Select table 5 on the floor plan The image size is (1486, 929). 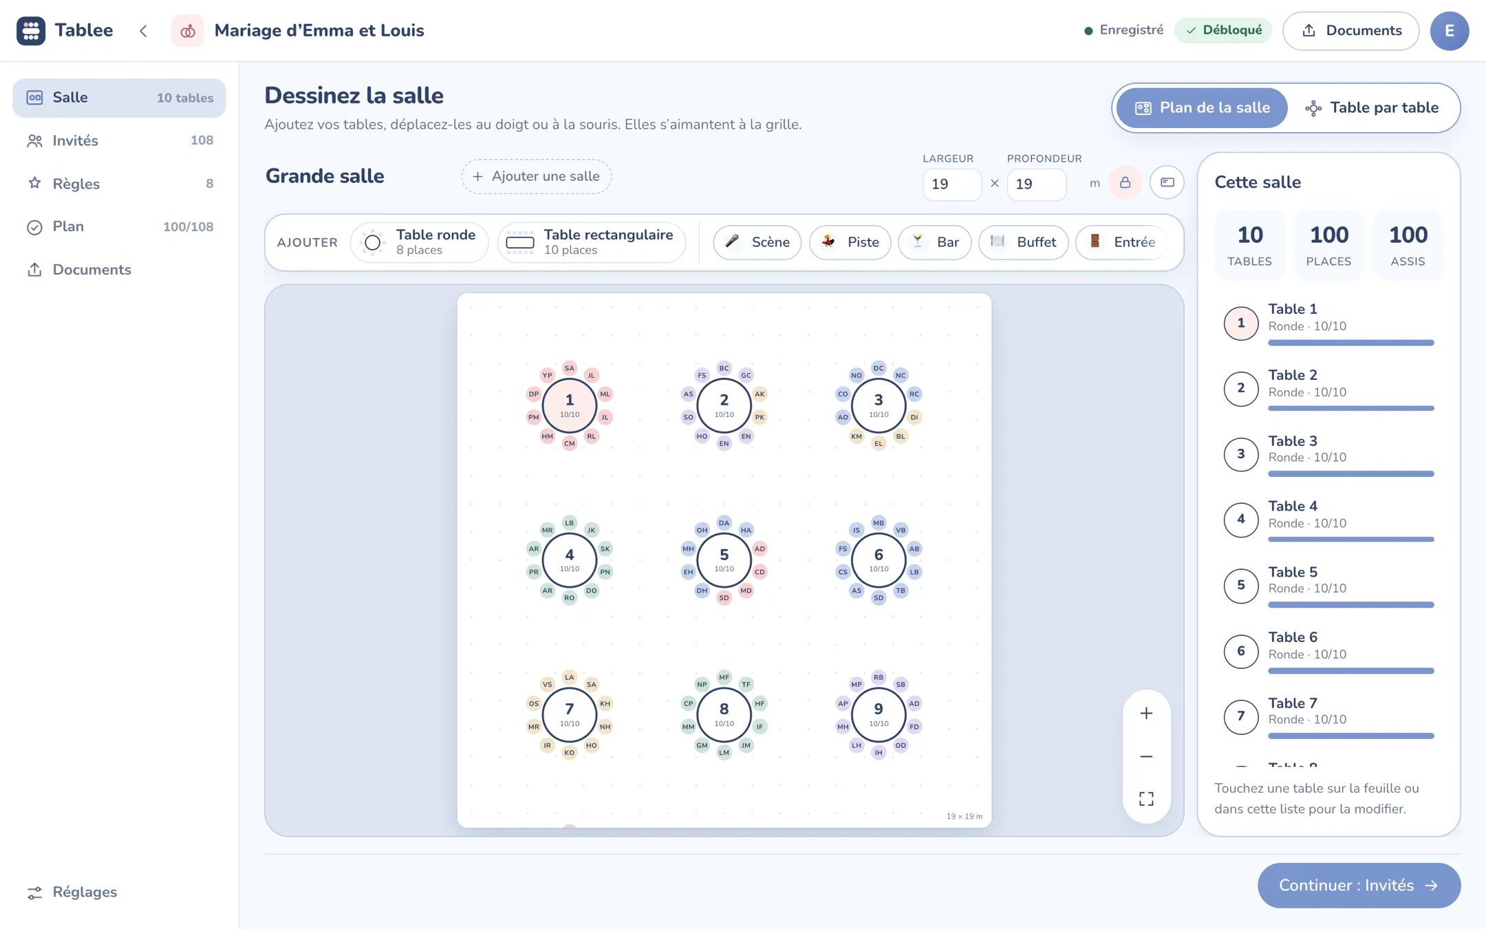click(724, 560)
